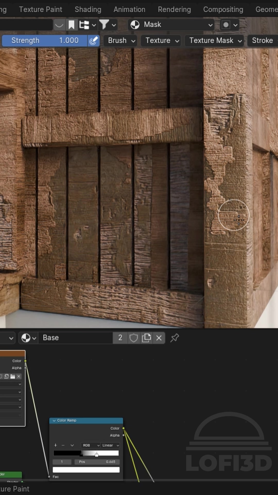Open the material browse sphere icon dropdown

(x=29, y=338)
